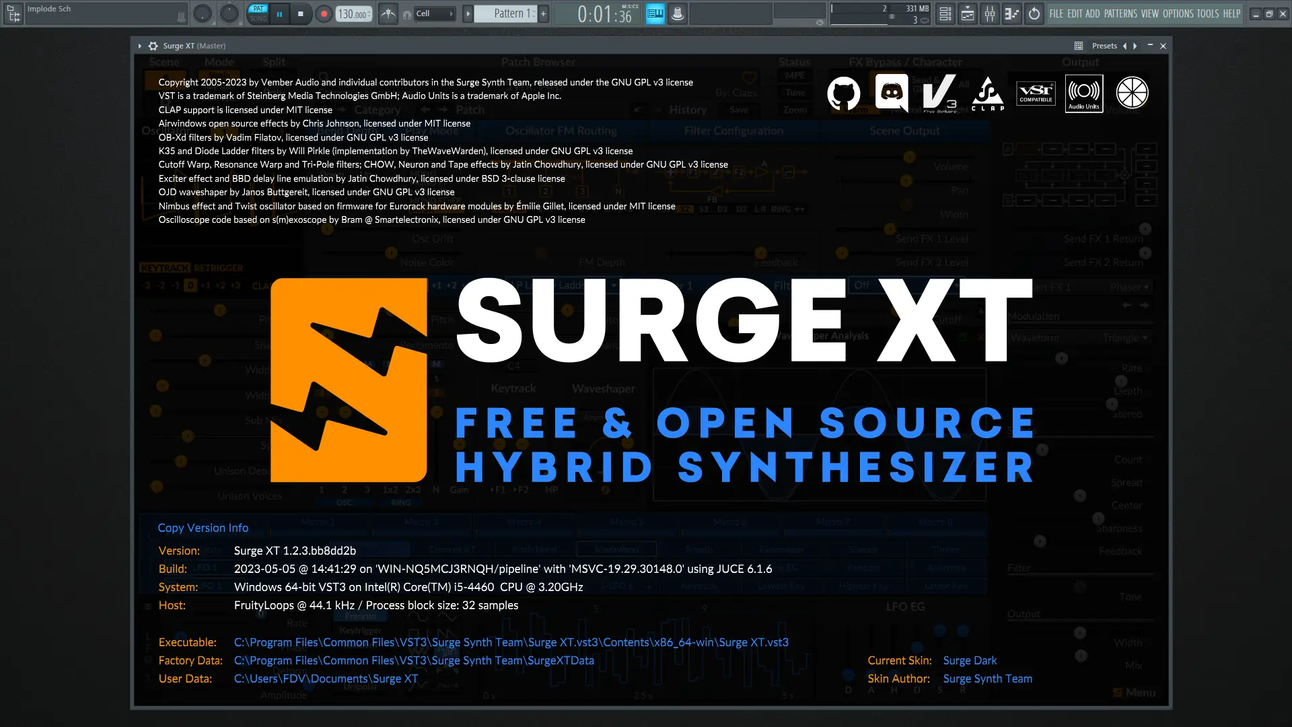
Task: Click the tempo 130.000 field
Action: 353,13
